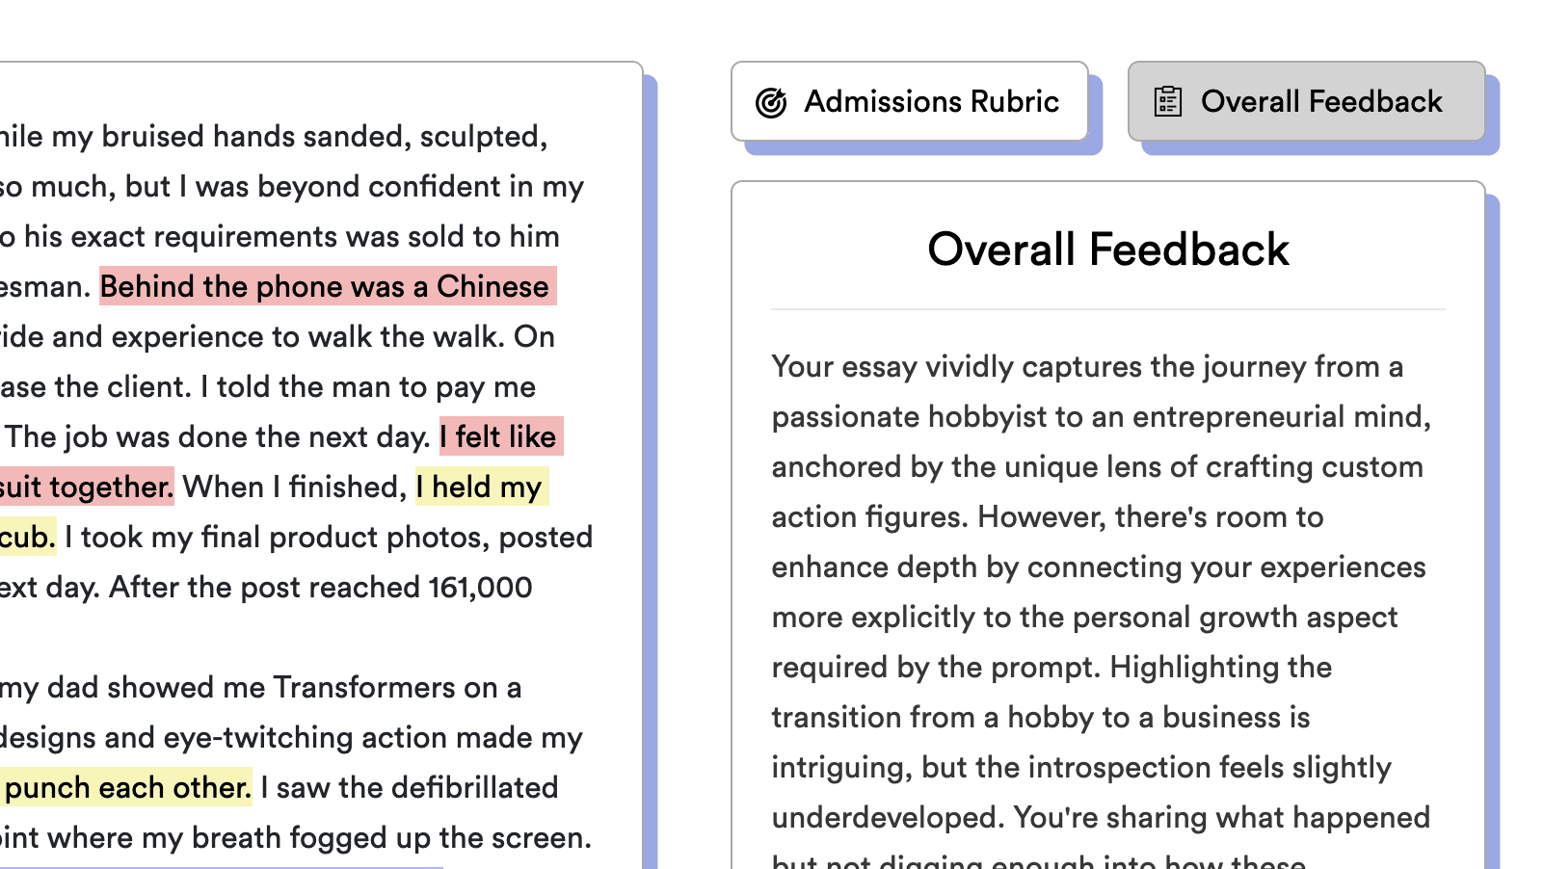
Task: Click the essay line mentioning 161,000
Action: [266, 587]
